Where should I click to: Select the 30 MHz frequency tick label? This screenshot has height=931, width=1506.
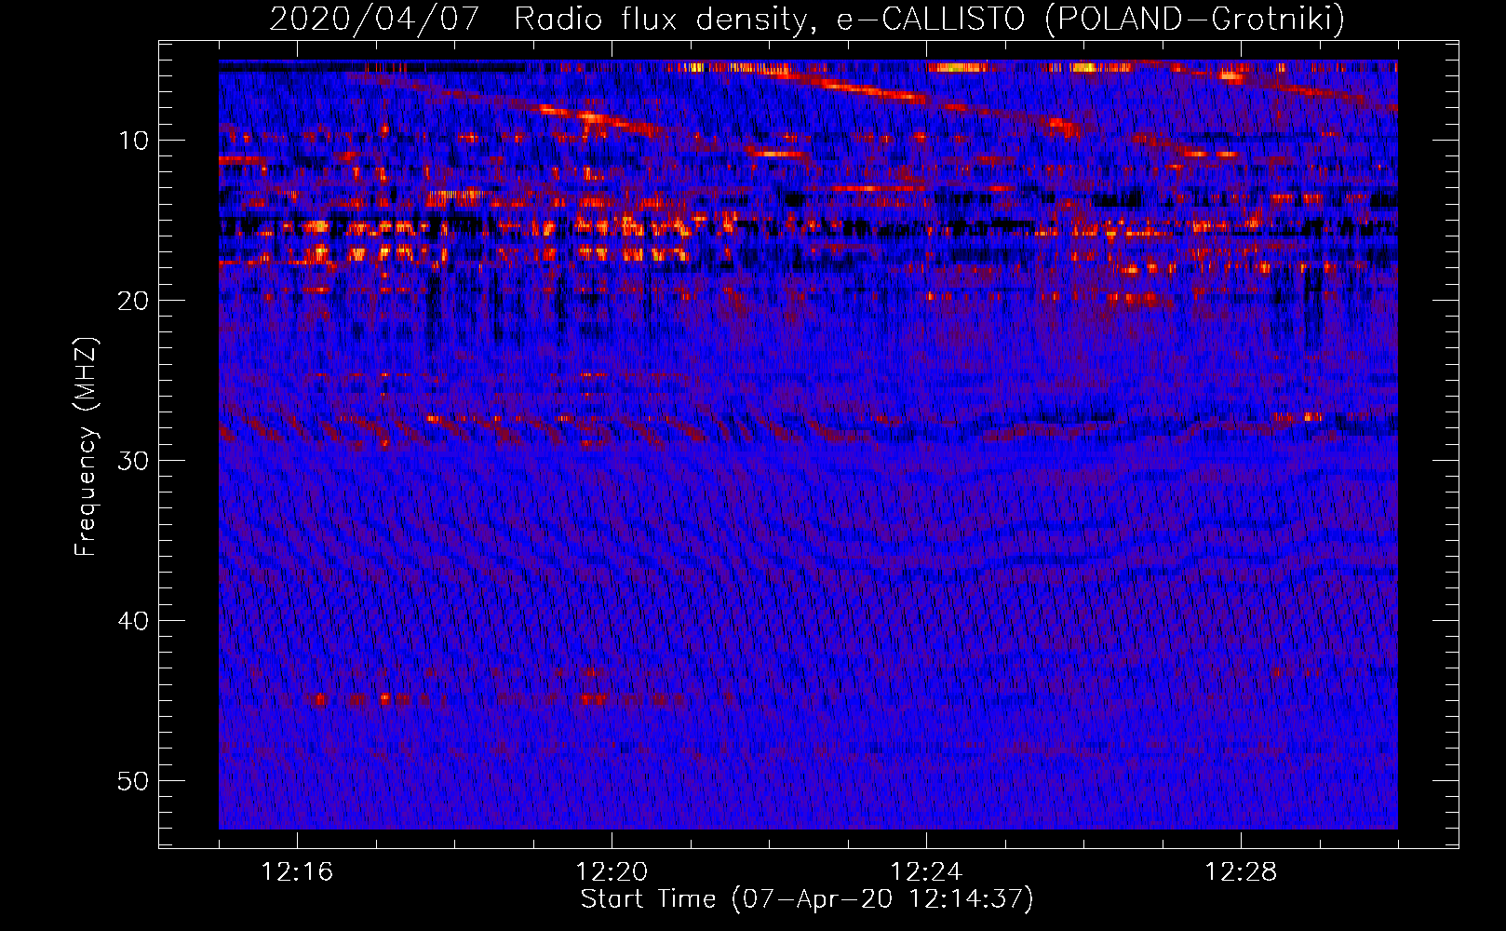[134, 461]
